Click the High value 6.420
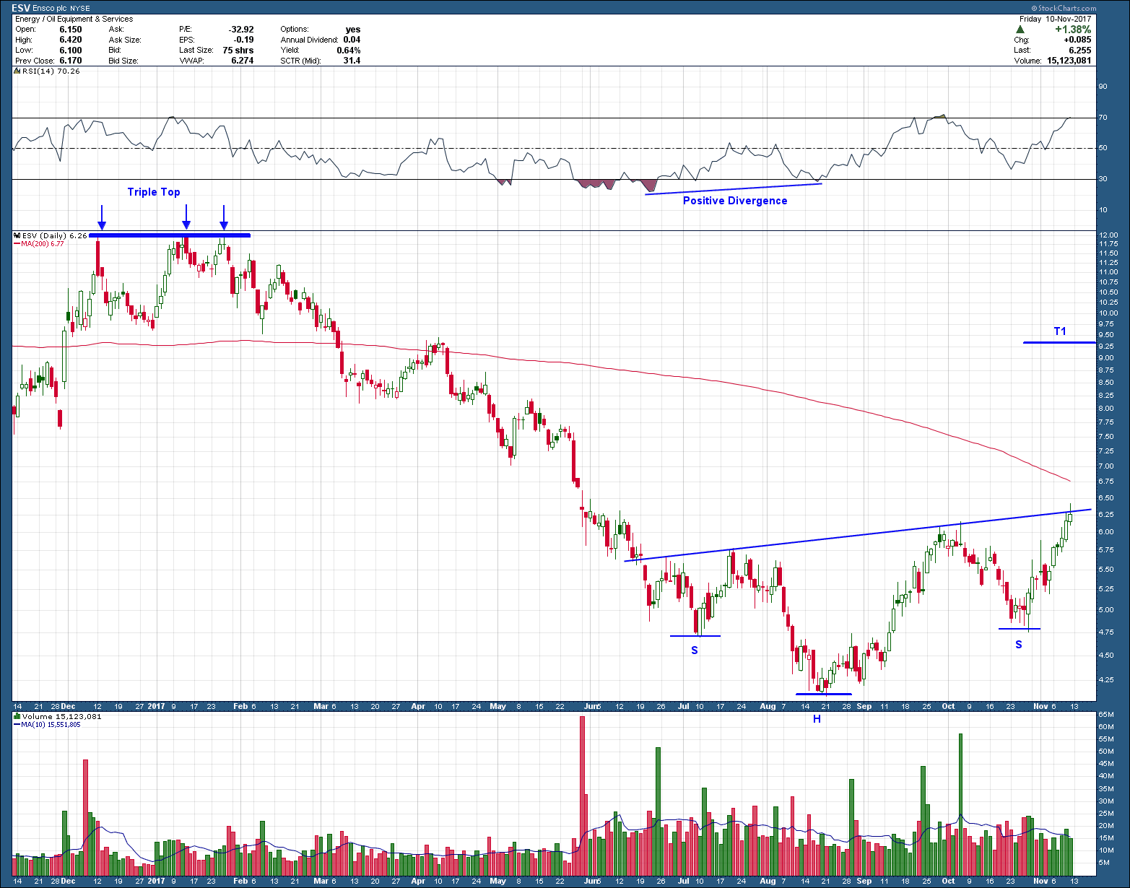The width and height of the screenshot is (1130, 888). (70, 40)
